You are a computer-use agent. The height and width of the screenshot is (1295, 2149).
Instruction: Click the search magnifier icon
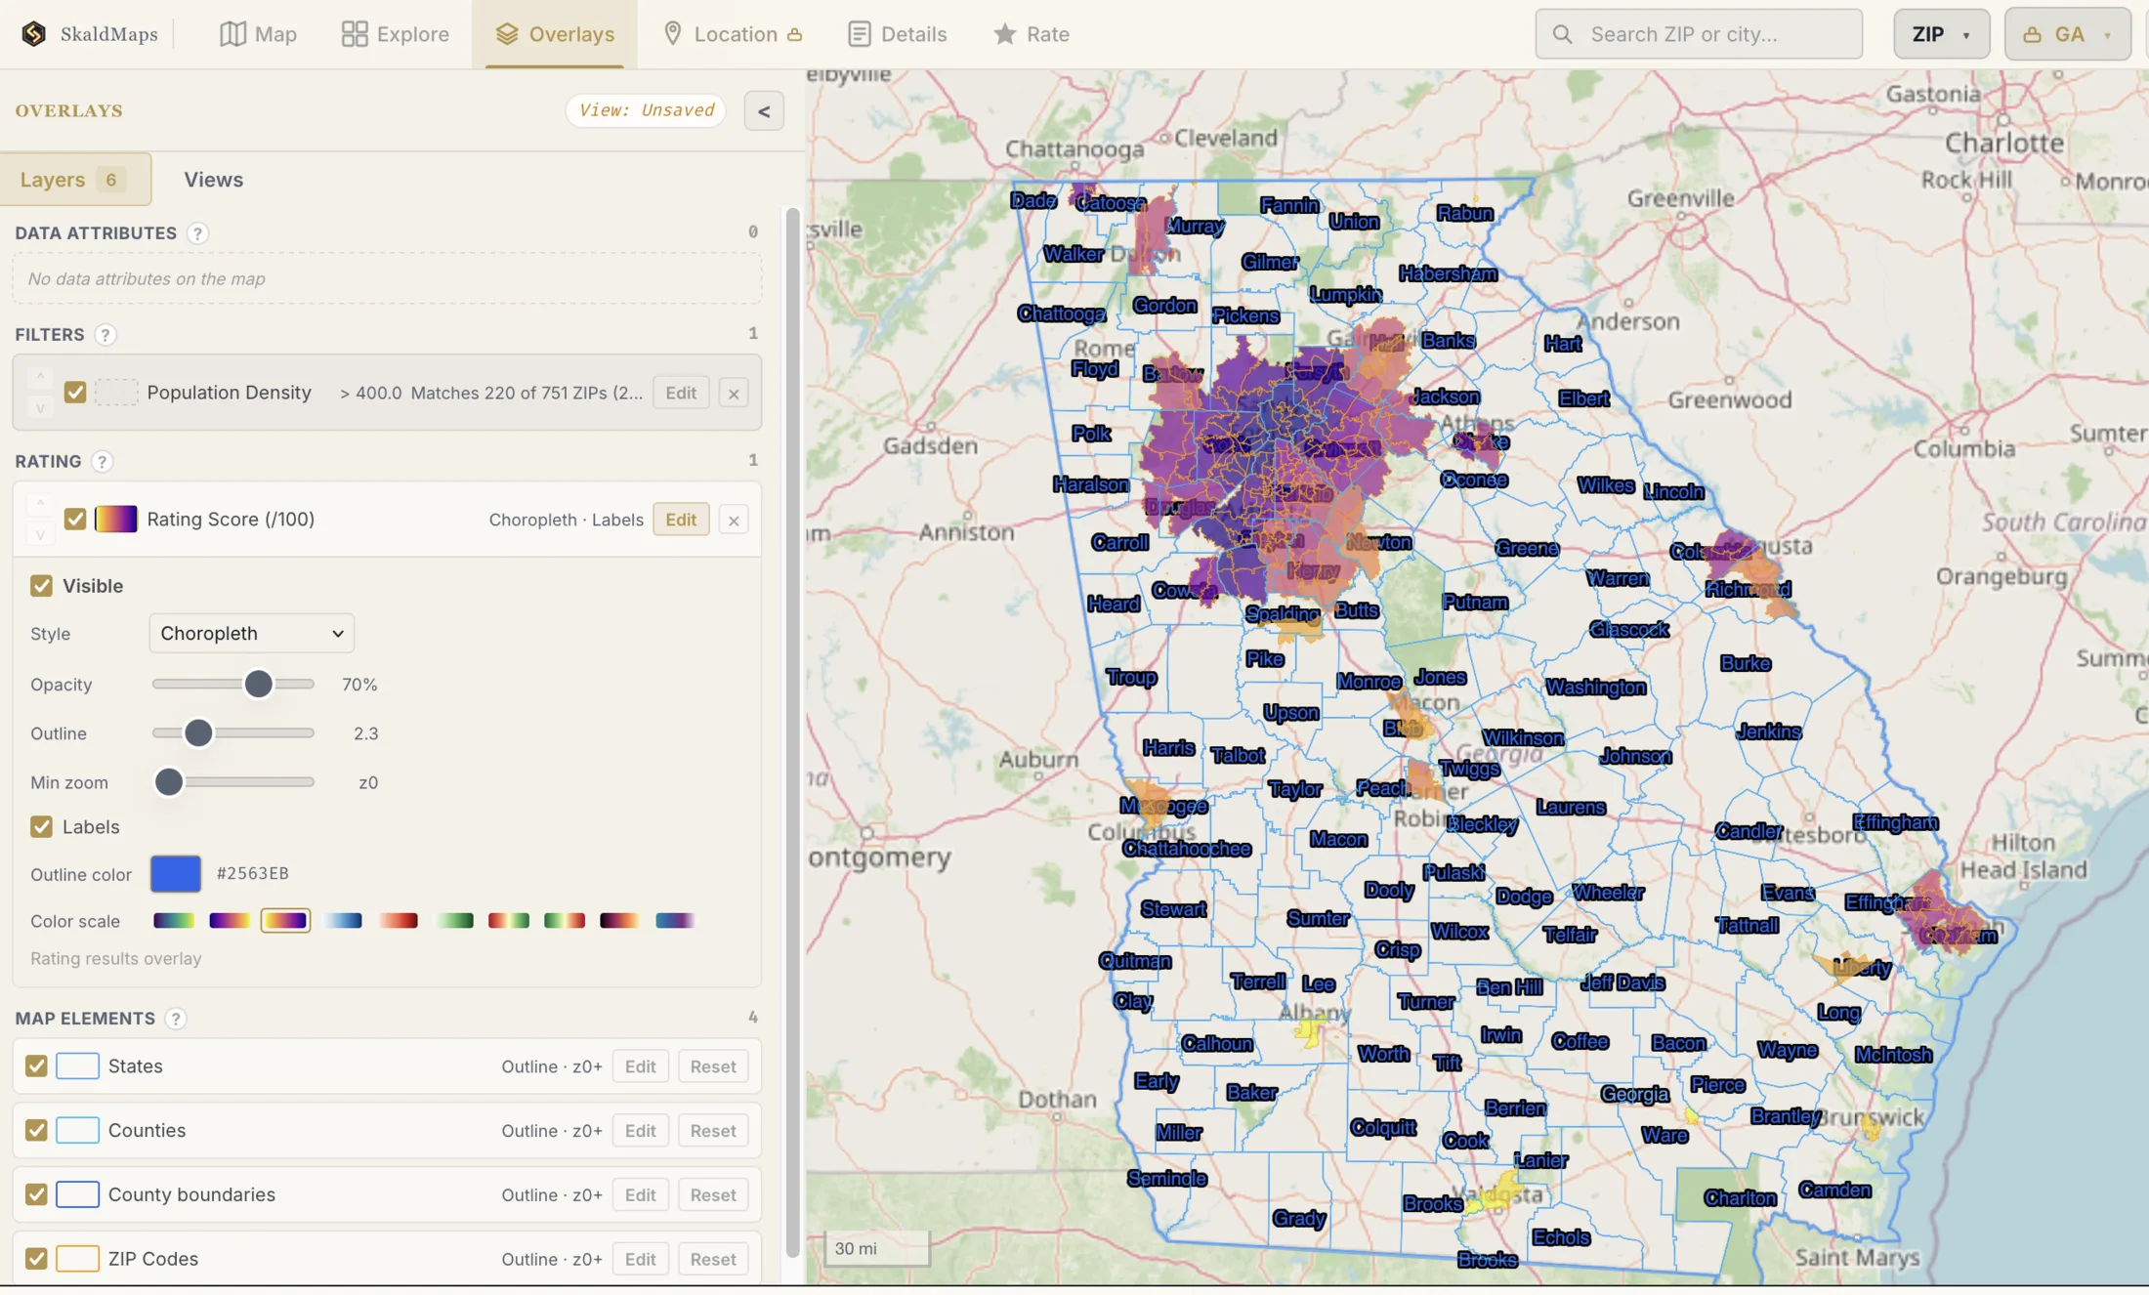(x=1562, y=34)
